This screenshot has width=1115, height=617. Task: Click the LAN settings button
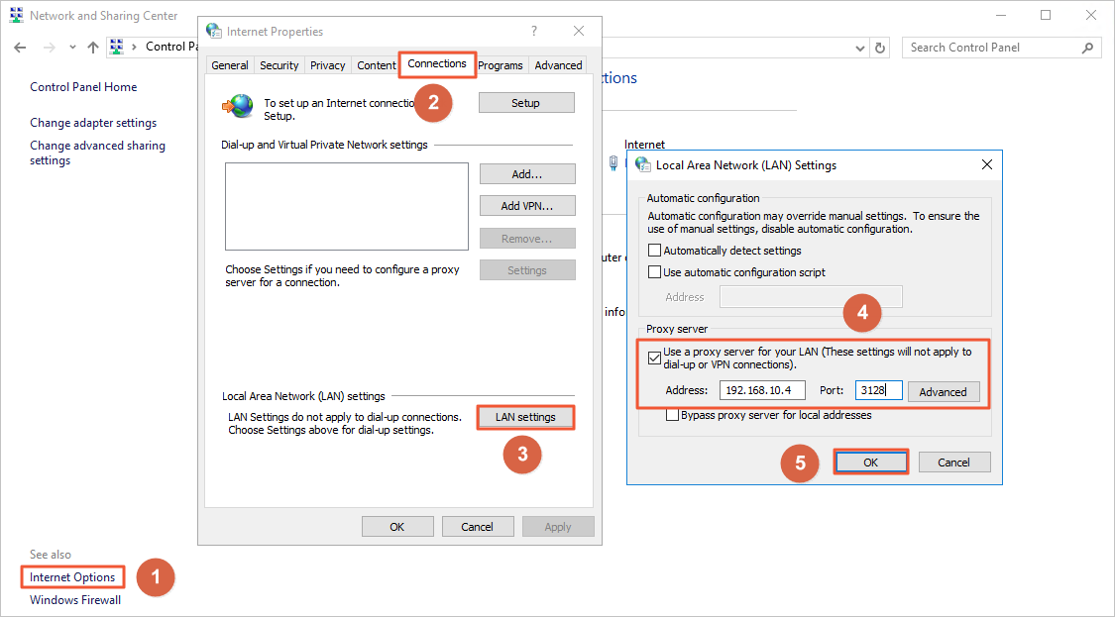click(x=525, y=417)
